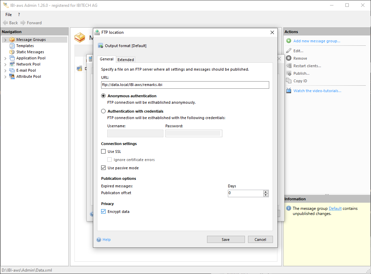Switch to the Extended tab
The image size is (371, 274).
[126, 59]
